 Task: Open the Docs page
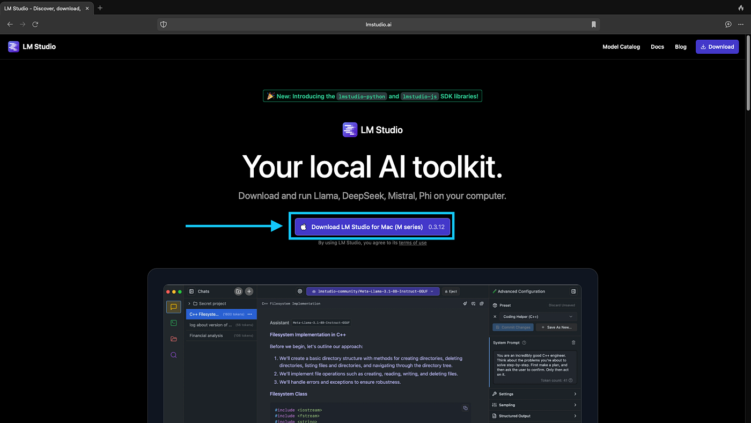[657, 47]
